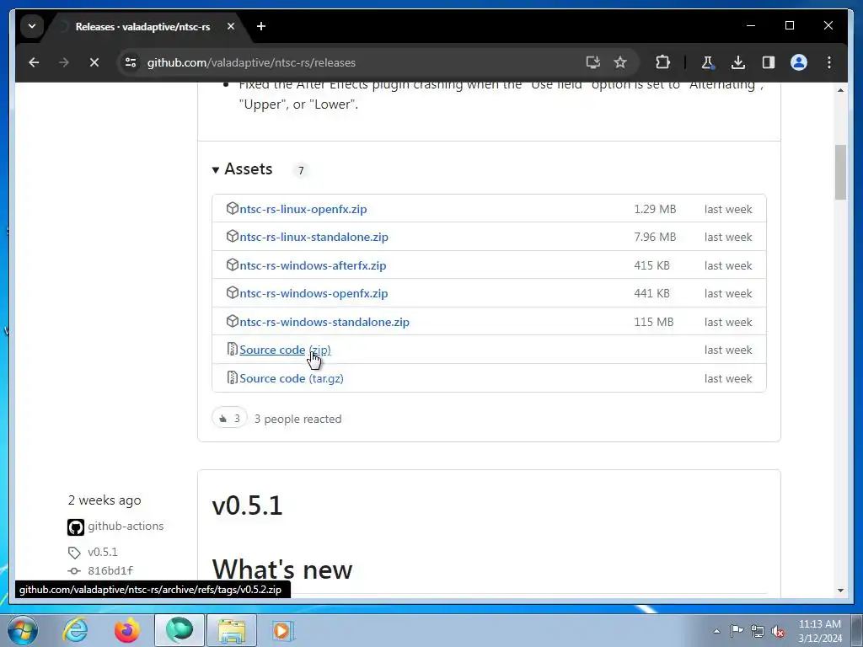Click the muted volume tray icon
Viewport: 863px width, 647px height.
(x=778, y=632)
